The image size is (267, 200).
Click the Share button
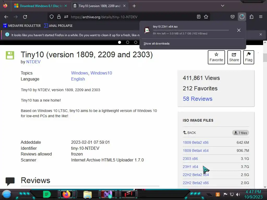pos(234,57)
